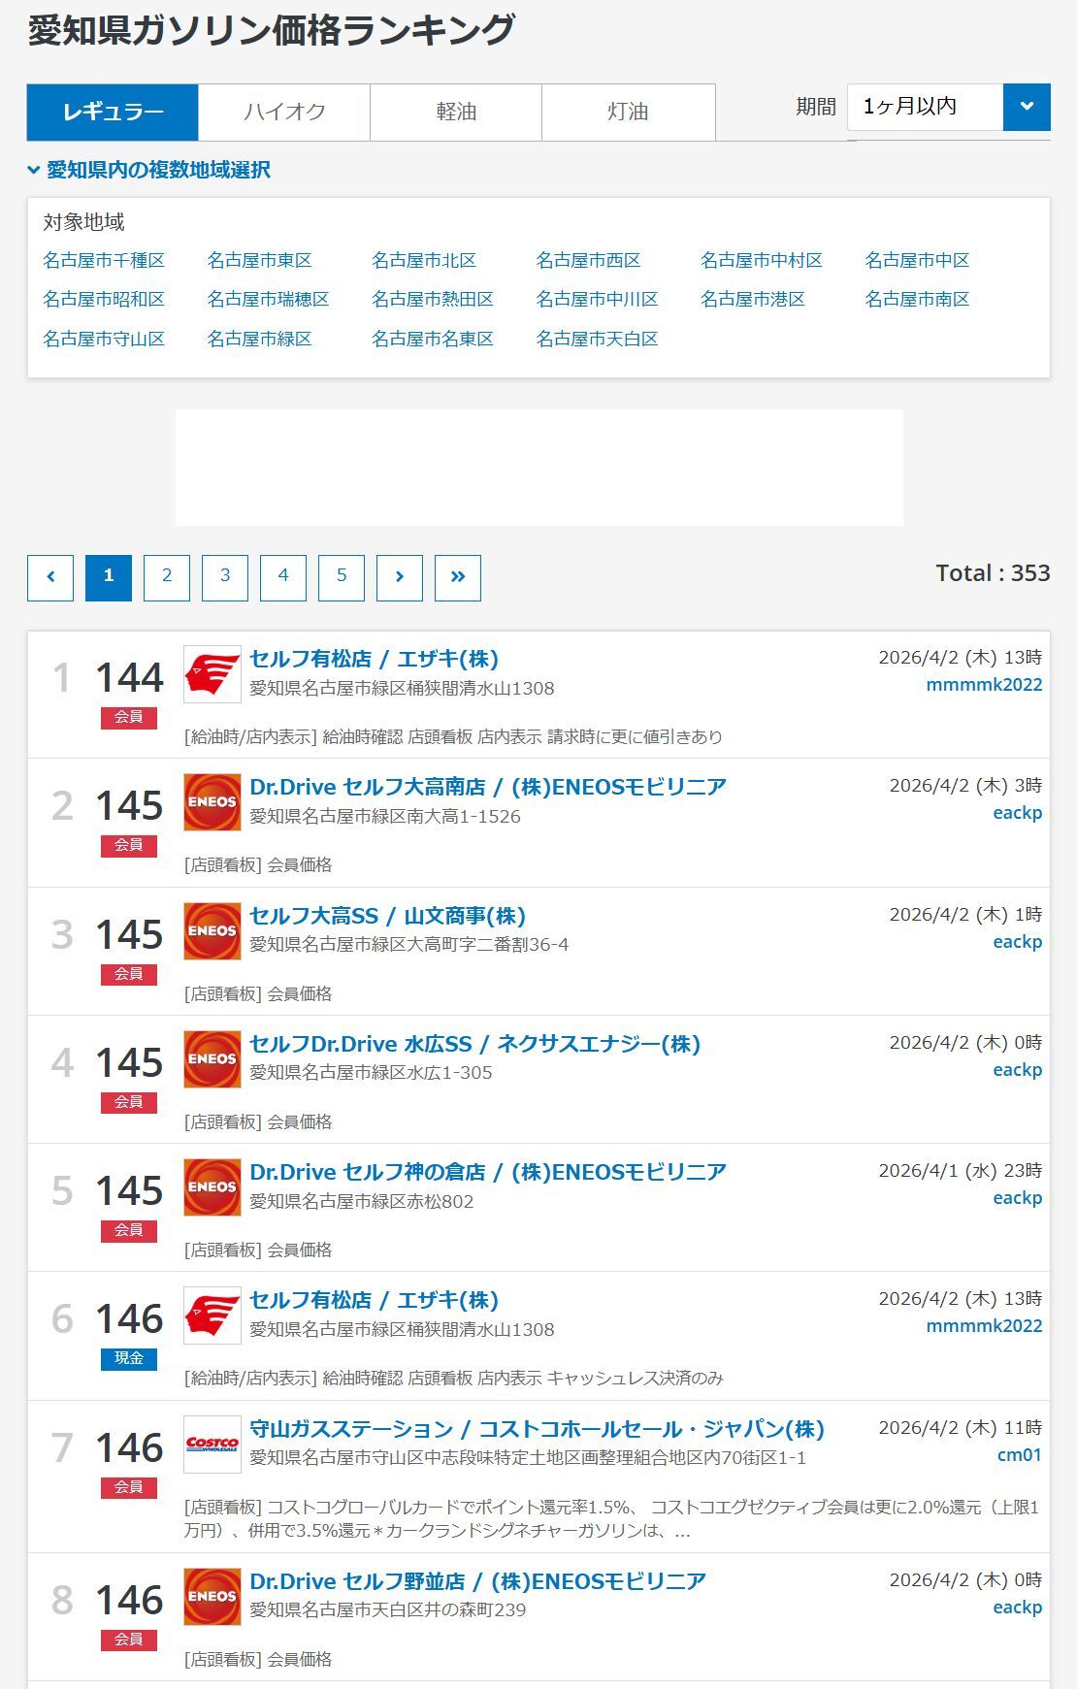Open the 灯油 tab
The image size is (1077, 1689).
coord(628,113)
